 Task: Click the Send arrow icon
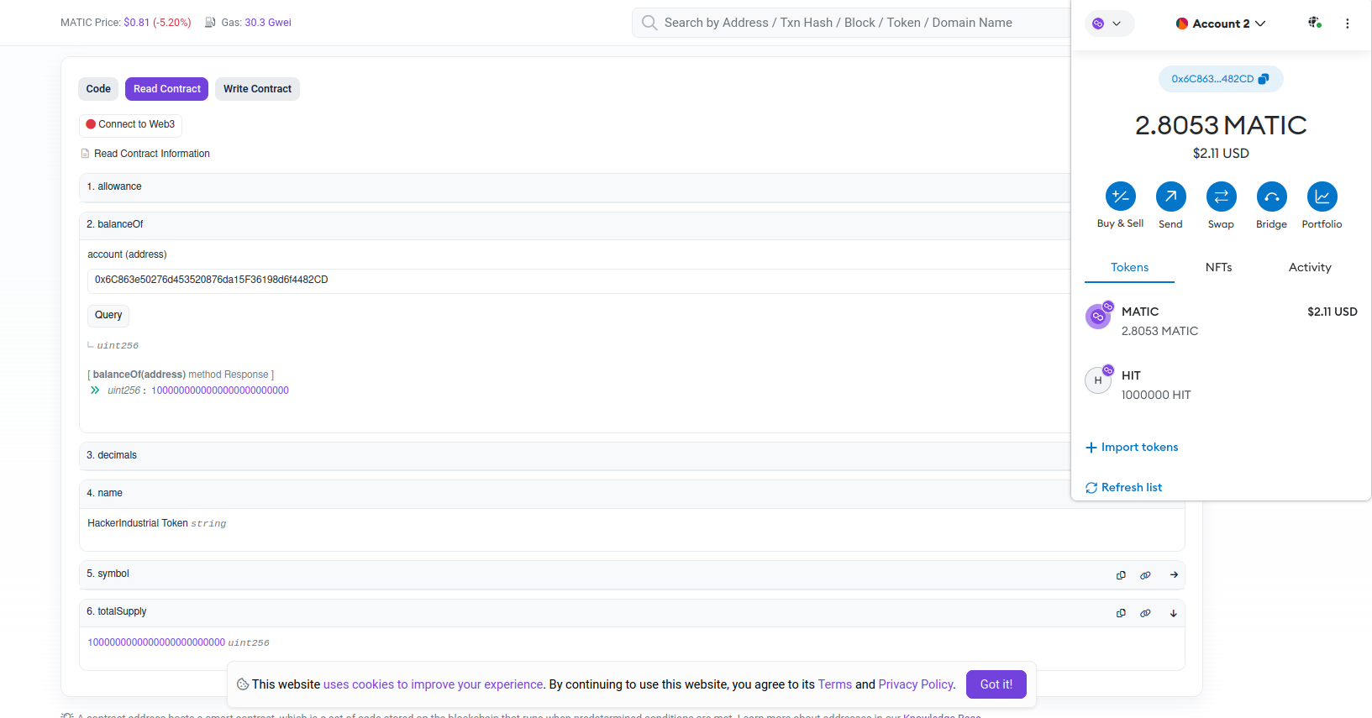point(1170,197)
